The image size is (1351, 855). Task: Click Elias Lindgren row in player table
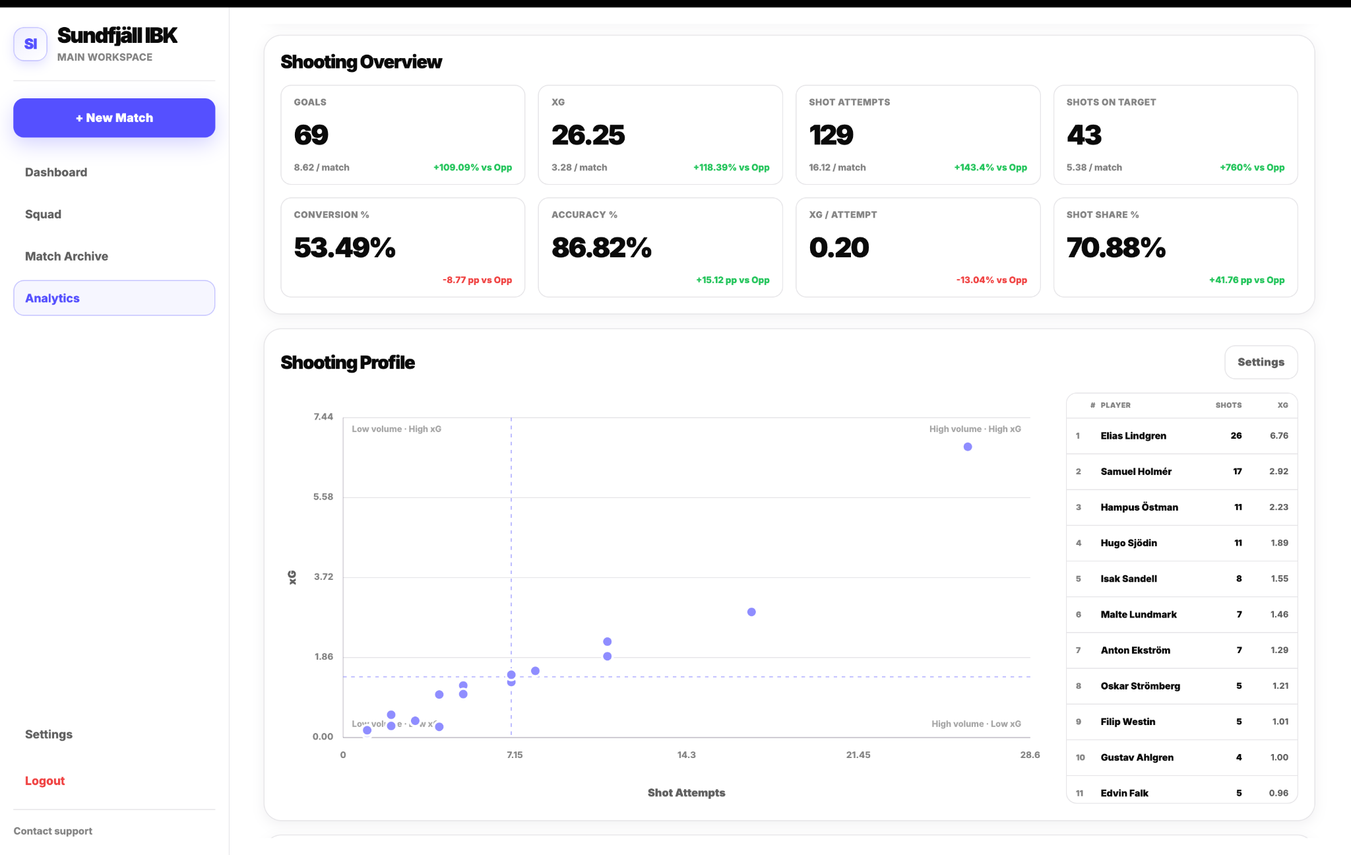point(1181,435)
